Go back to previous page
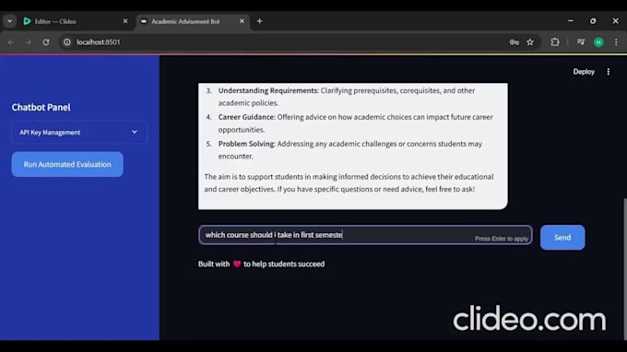The image size is (627, 352). 11,42
